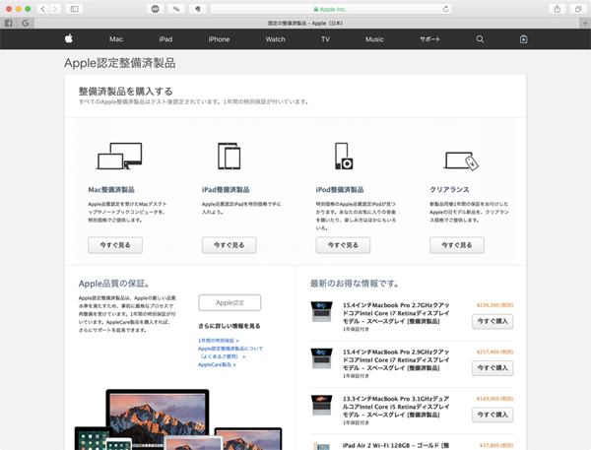
Task: Click the ¥169,000 price text
Action: tap(494, 399)
